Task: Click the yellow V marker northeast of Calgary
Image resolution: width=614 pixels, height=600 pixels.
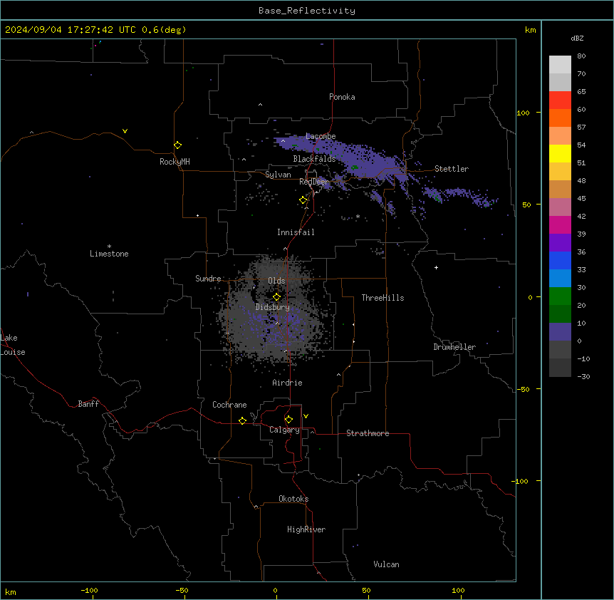Action: pyautogui.click(x=306, y=416)
